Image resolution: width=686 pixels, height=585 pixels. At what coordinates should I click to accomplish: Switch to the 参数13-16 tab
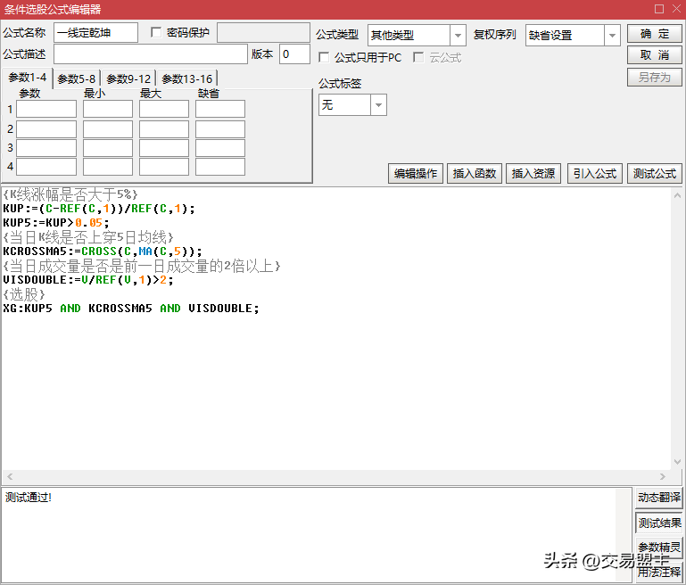187,78
